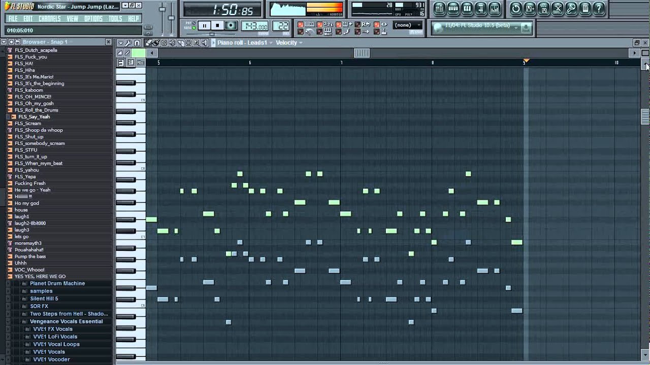
Task: Select the Paint brush tool in piano roll
Action: click(156, 43)
